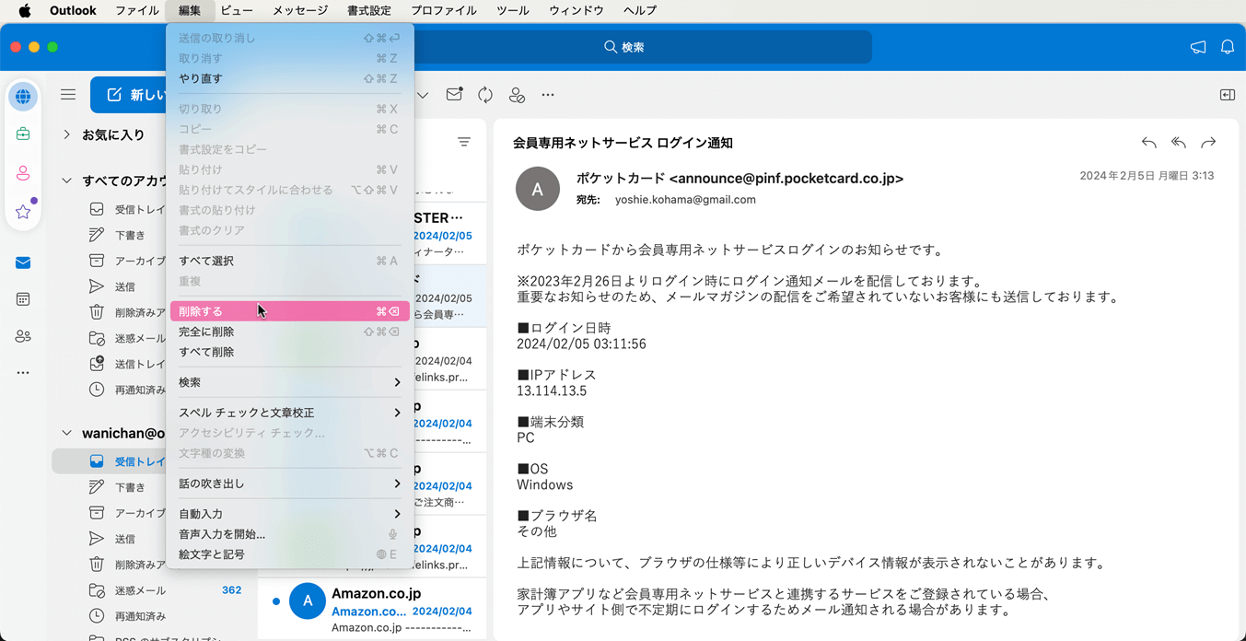Open the ヘルプ menu
The image size is (1246, 641).
(x=640, y=11)
